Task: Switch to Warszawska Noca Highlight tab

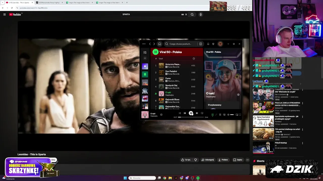Action: point(49,3)
